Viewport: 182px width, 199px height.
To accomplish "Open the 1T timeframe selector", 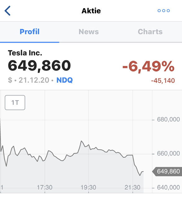I will (15, 103).
